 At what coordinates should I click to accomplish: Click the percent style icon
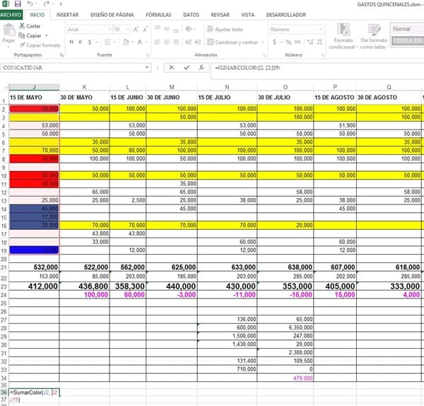[x=288, y=42]
